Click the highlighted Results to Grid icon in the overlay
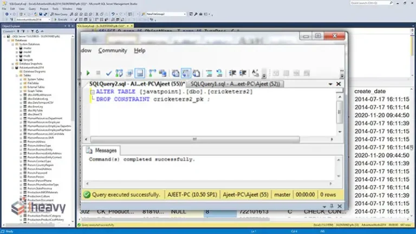The height and width of the screenshot is (234, 416). point(186,73)
